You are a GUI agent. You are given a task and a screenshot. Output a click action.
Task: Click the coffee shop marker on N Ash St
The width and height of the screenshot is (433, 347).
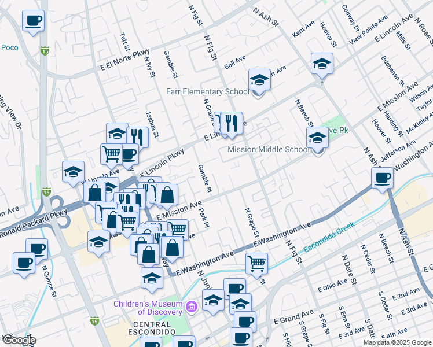[382, 178]
